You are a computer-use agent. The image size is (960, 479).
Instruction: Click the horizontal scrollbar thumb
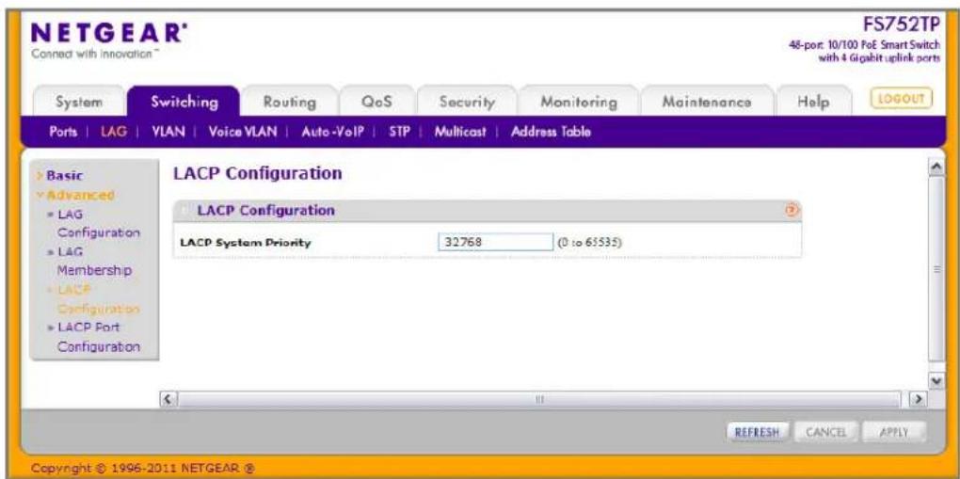pos(540,399)
